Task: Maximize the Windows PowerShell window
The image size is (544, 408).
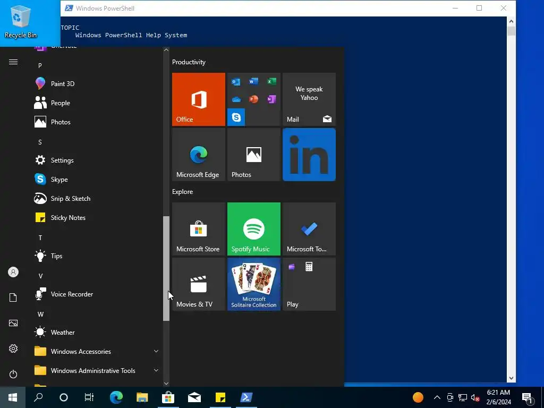Action: 479,8
